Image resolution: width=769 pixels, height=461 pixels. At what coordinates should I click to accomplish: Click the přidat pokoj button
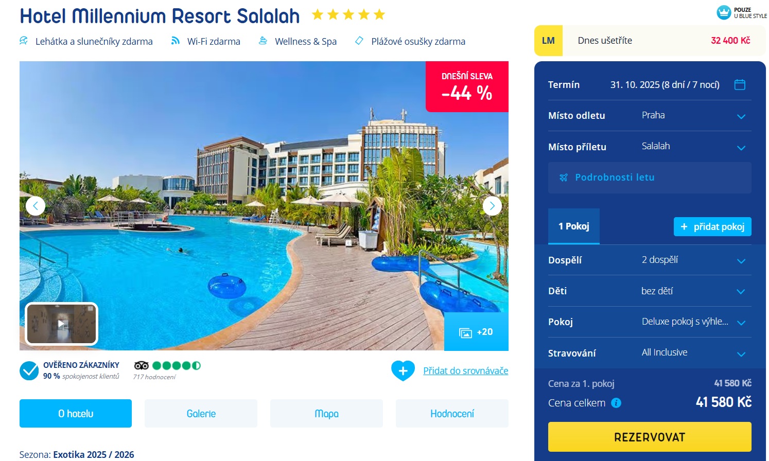[x=712, y=227]
